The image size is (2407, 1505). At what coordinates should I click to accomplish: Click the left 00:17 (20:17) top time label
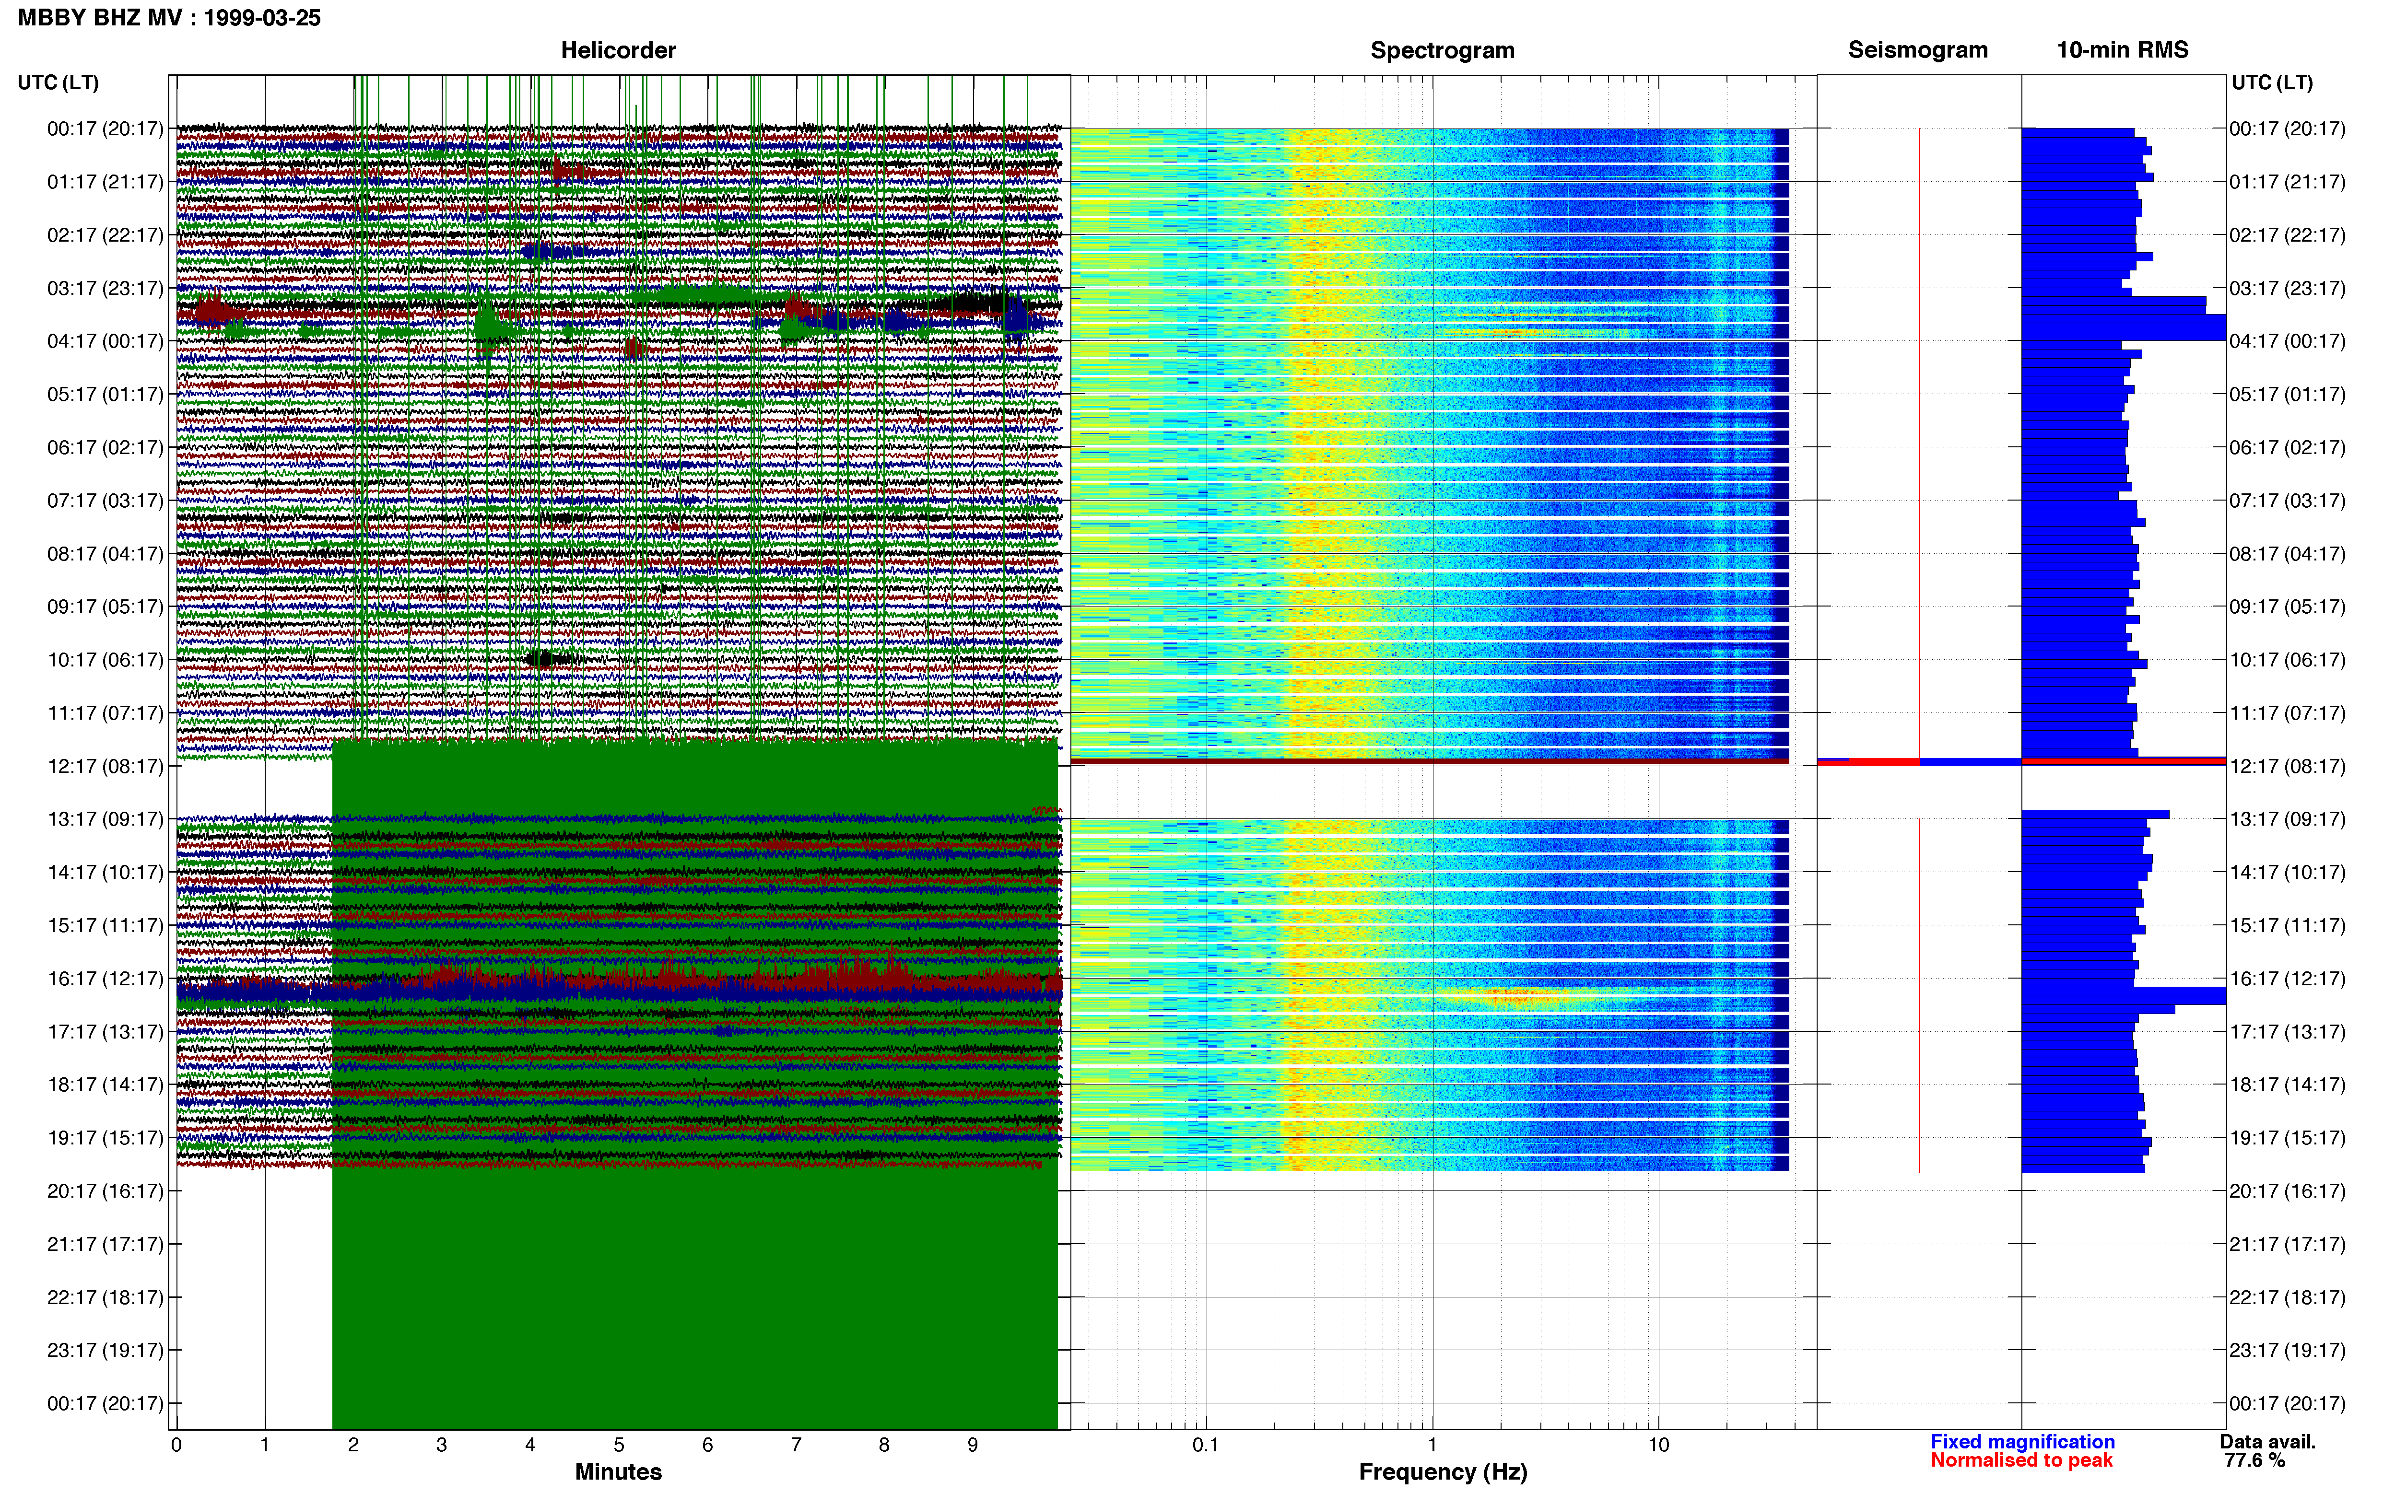106,128
